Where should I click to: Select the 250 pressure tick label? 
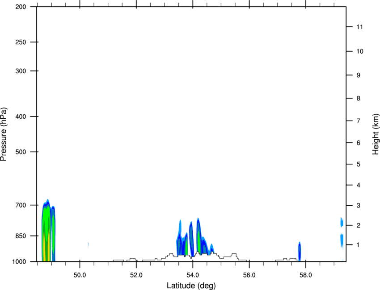click(x=21, y=42)
